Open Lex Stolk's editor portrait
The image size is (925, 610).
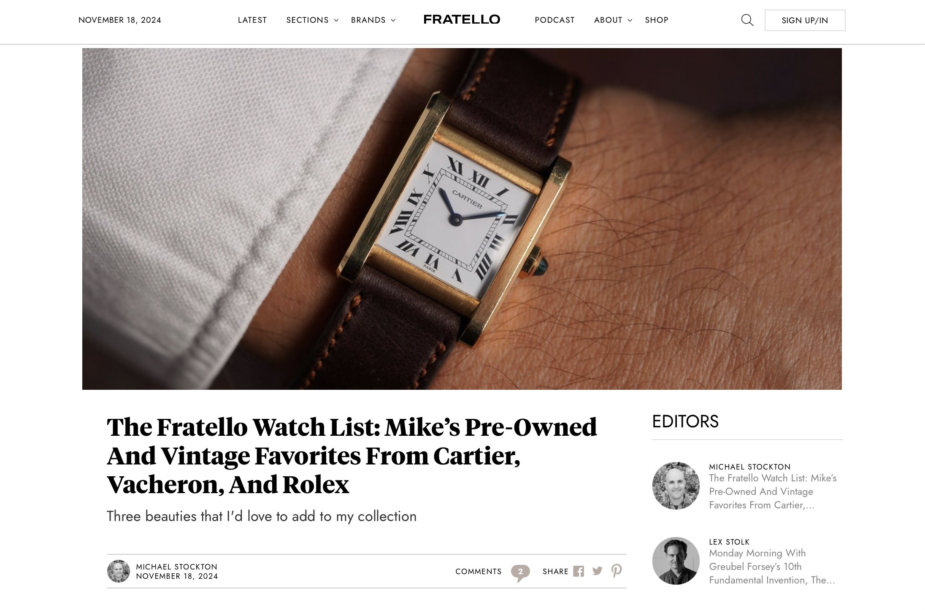click(x=676, y=561)
